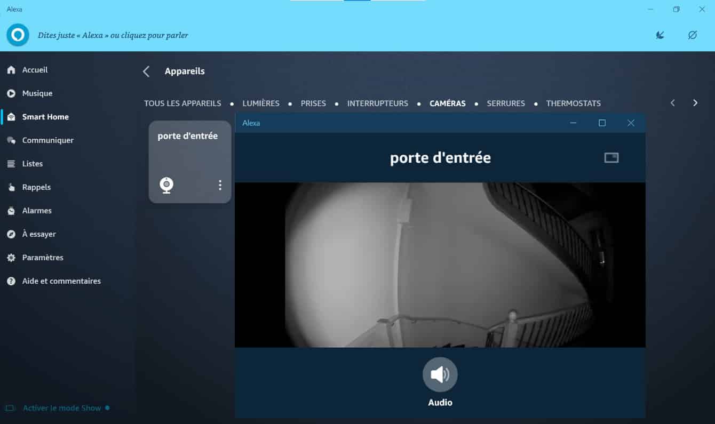Viewport: 715px width, 424px height.
Task: Click the Alexa voice ring icon
Action: coord(18,35)
